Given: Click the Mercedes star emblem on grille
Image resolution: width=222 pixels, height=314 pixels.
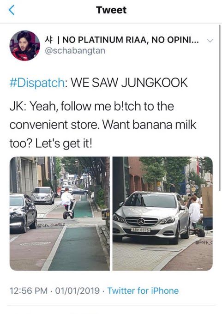Looking at the screenshot, I should click(x=141, y=222).
